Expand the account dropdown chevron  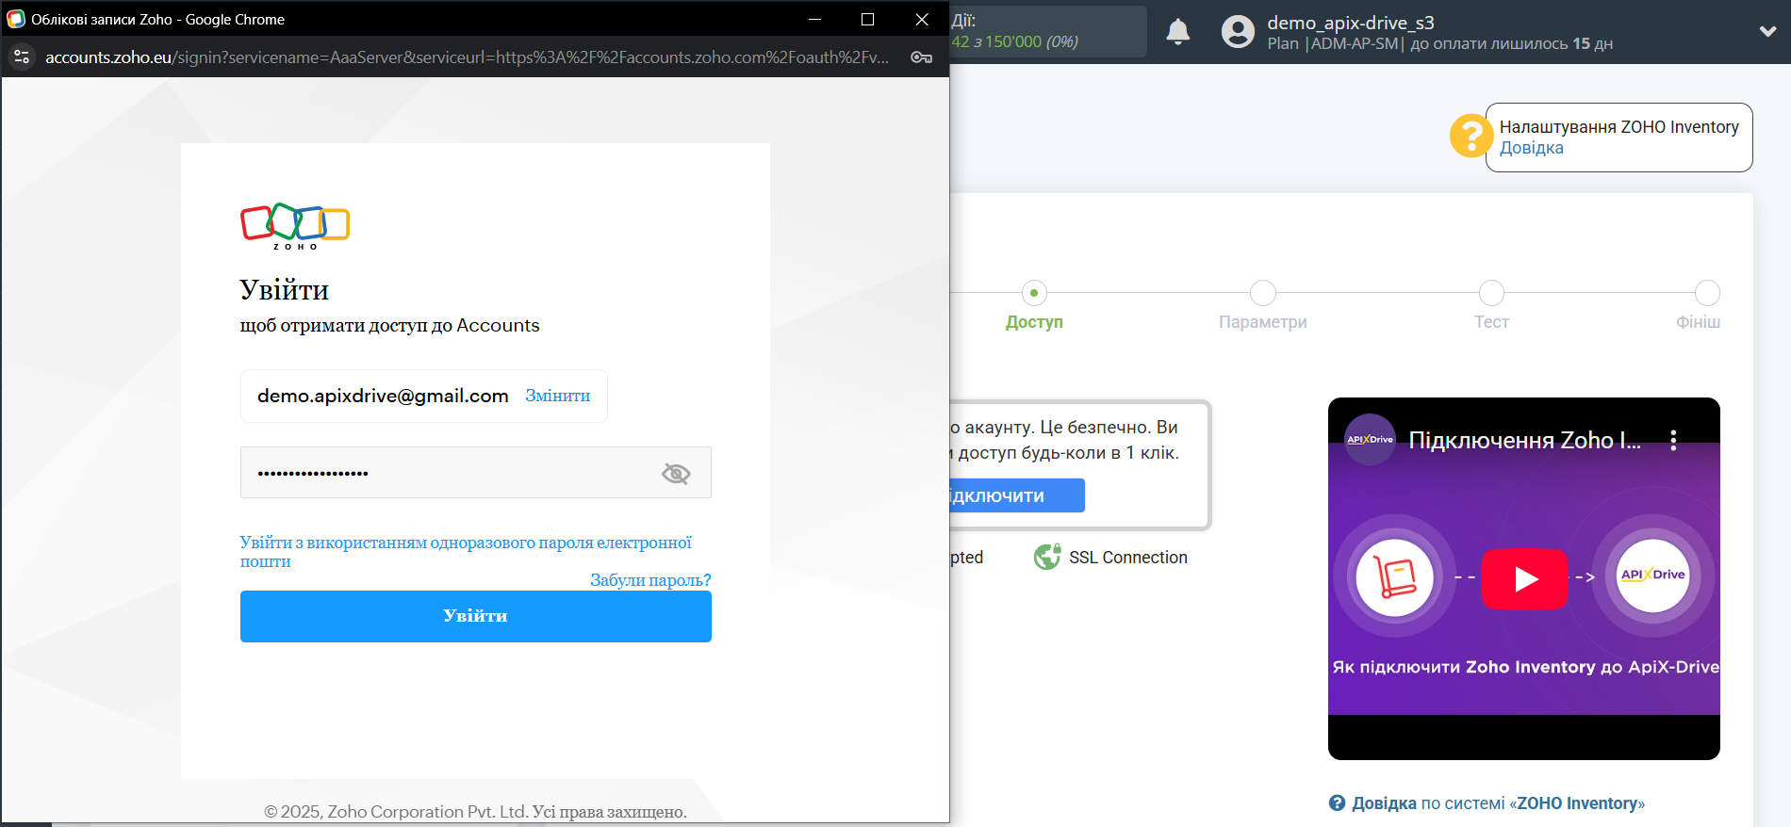coord(1767,31)
